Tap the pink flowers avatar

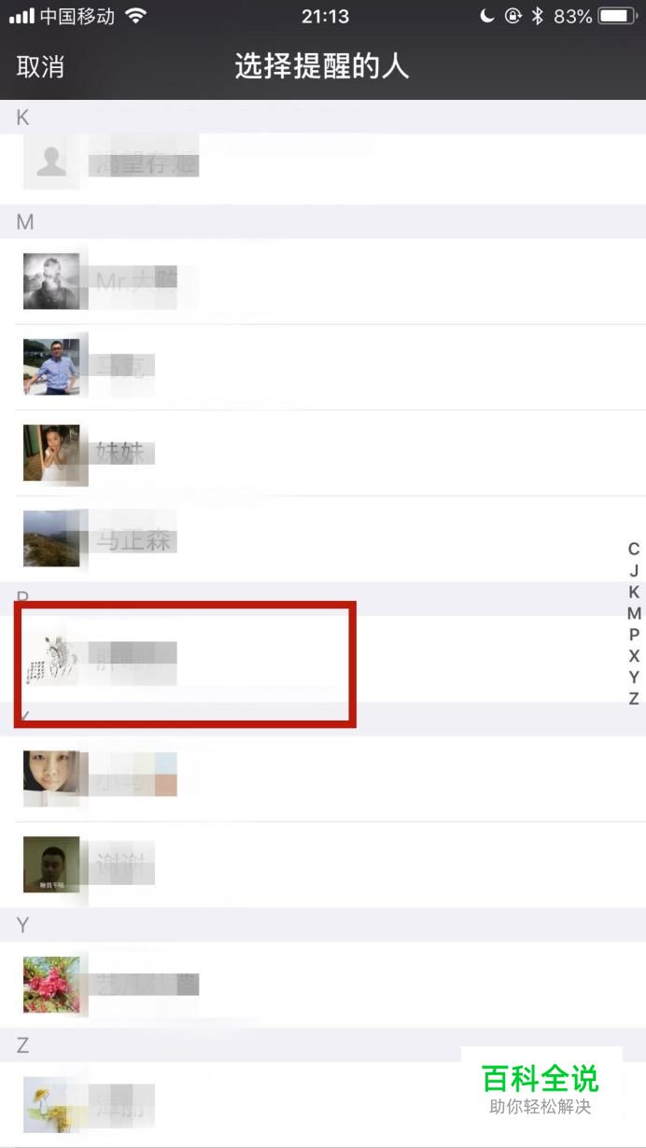tap(51, 985)
